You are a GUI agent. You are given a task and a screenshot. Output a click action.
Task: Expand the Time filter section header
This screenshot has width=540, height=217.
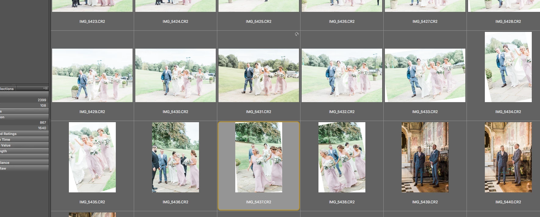[24, 139]
